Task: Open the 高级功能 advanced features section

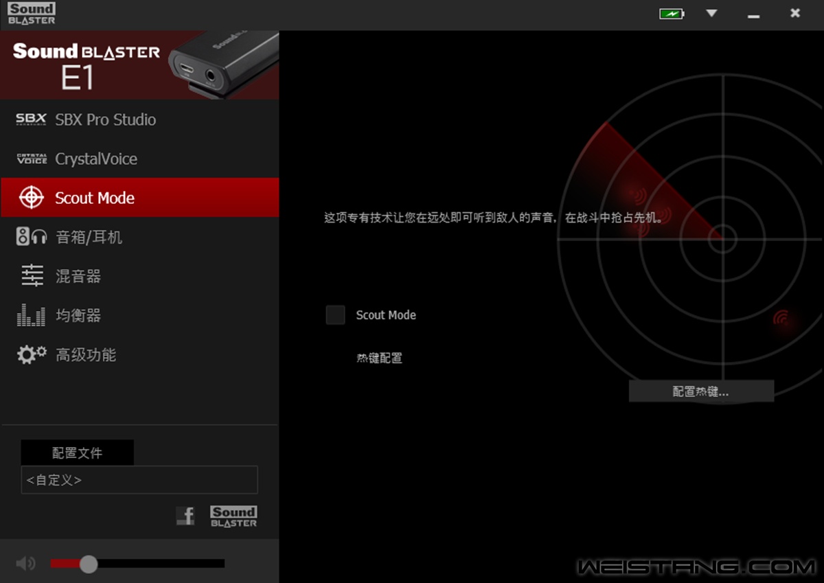Action: [139, 354]
